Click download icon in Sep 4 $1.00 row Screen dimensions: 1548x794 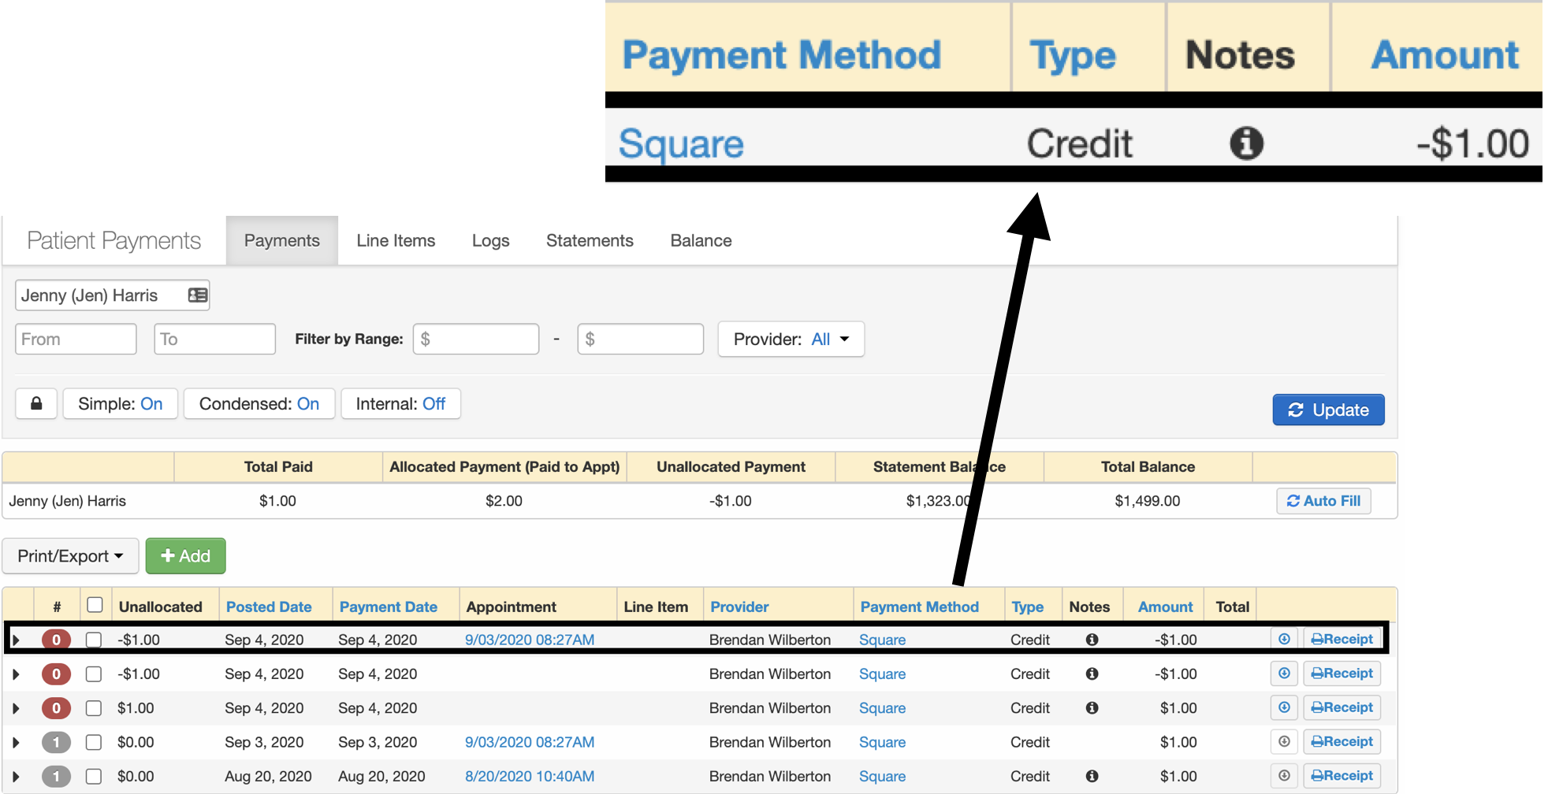point(1284,707)
